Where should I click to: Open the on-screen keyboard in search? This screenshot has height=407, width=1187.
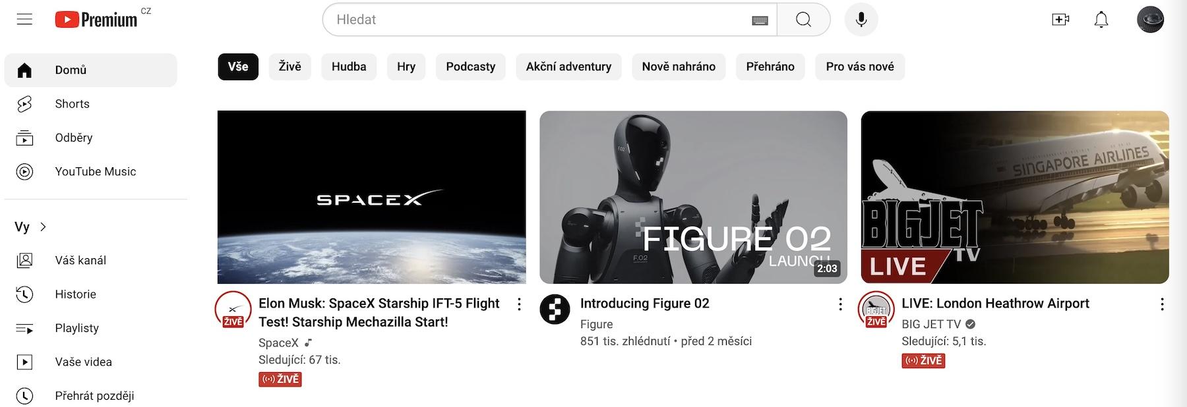click(x=760, y=20)
